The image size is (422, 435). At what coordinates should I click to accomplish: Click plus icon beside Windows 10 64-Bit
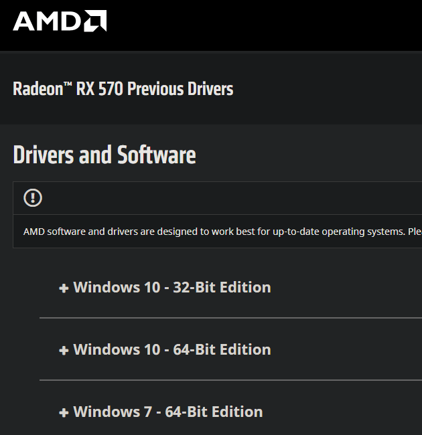(64, 351)
